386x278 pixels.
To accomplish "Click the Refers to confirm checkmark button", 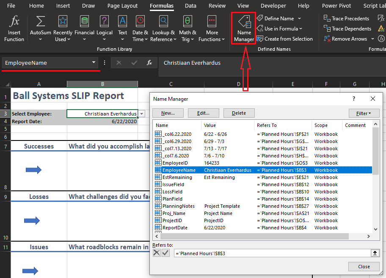I will (165, 253).
